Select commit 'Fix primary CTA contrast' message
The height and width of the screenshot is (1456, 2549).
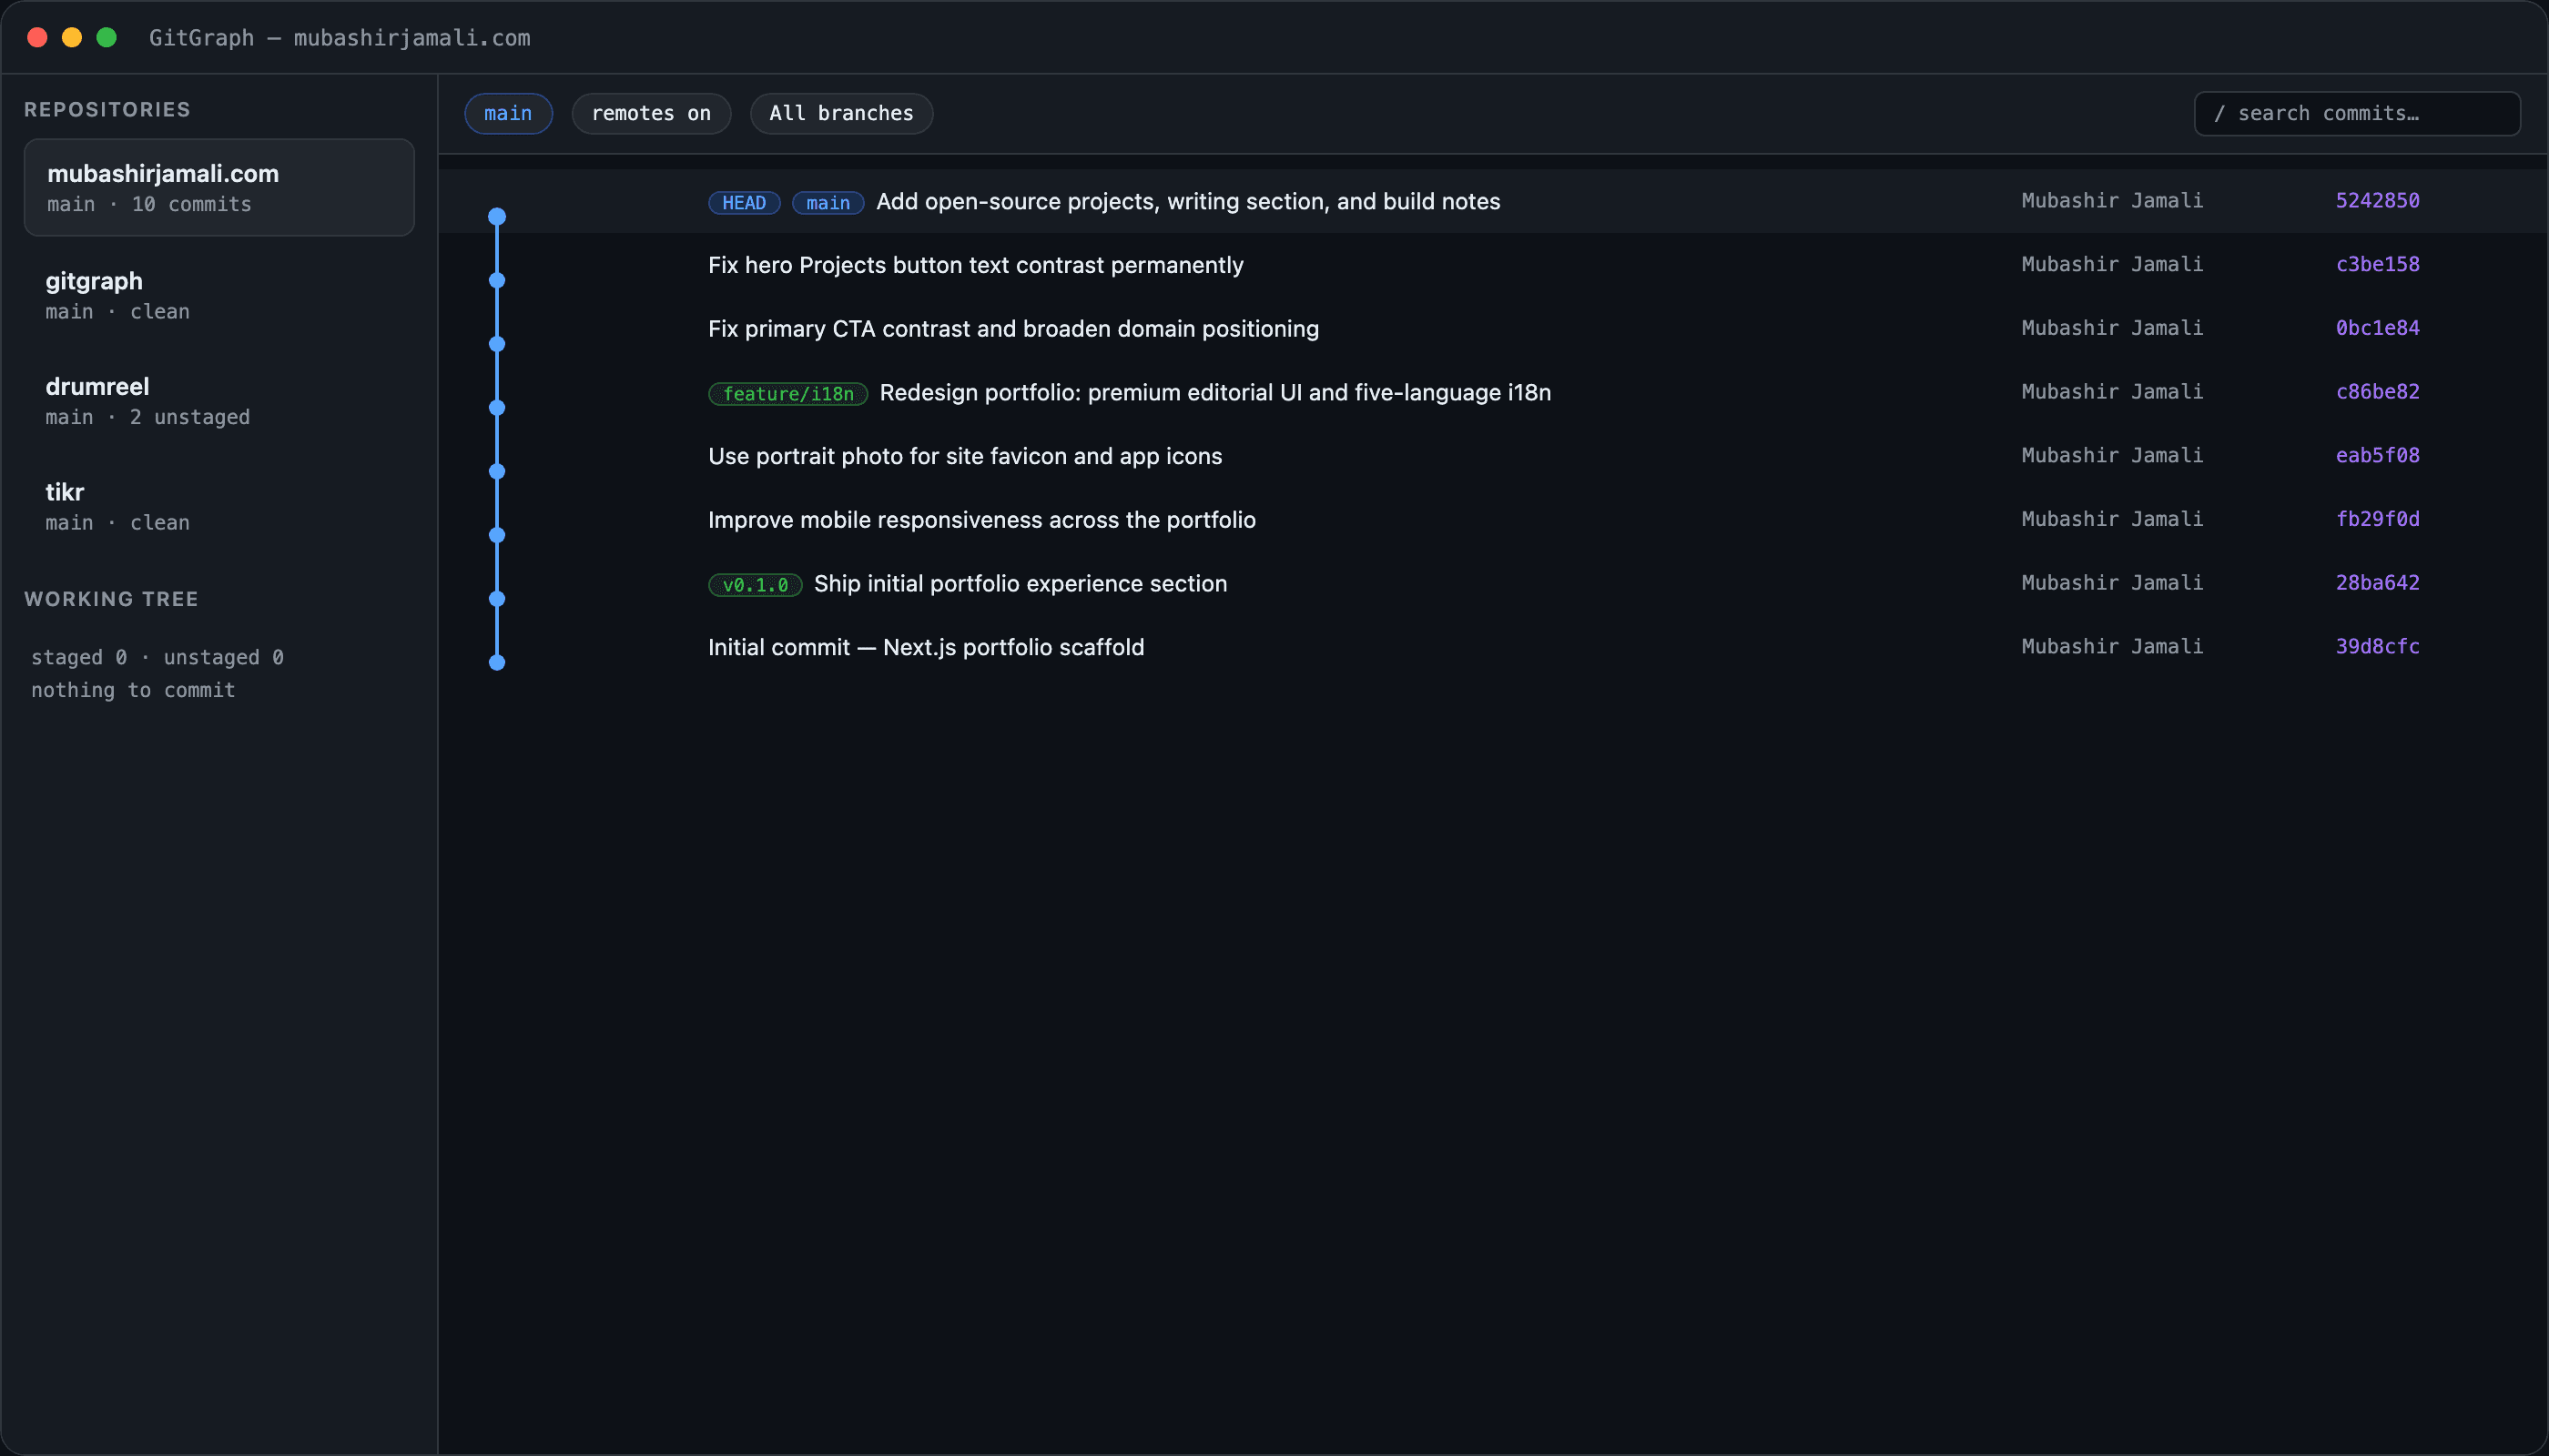pos(1013,329)
